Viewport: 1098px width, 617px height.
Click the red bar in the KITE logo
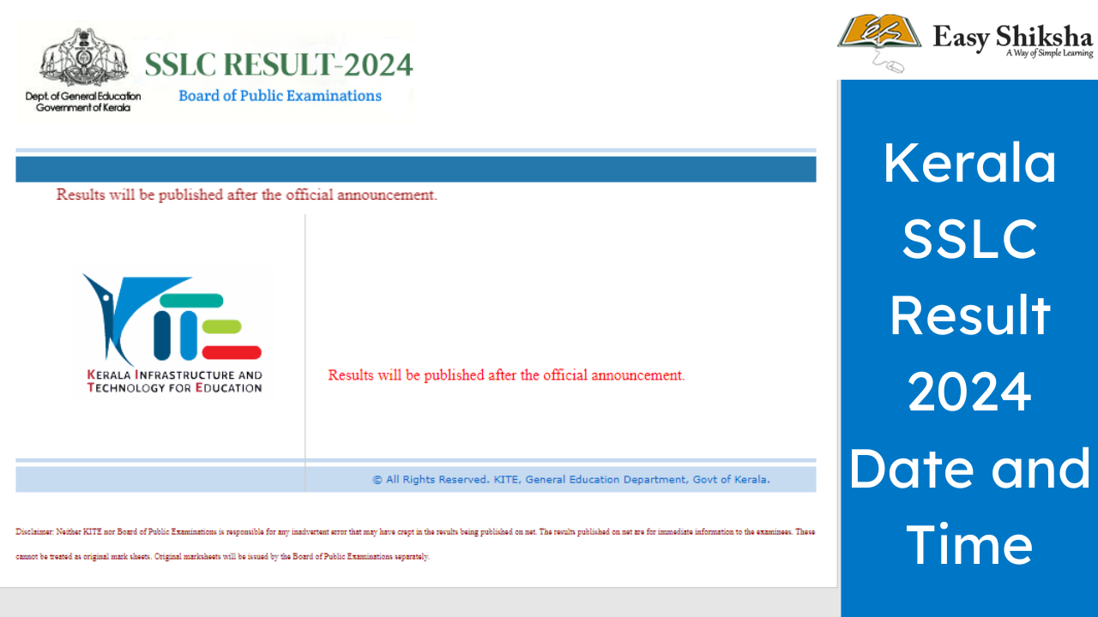(x=232, y=351)
